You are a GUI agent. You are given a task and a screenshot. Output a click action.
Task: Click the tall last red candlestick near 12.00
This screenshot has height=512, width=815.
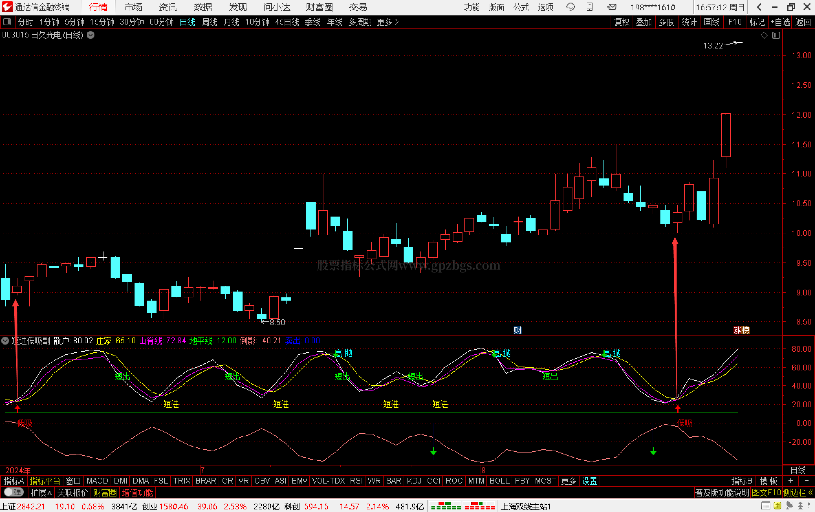click(726, 135)
